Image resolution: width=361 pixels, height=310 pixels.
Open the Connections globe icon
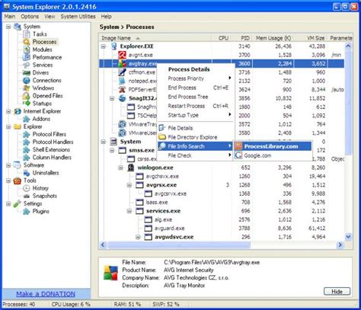[27, 81]
